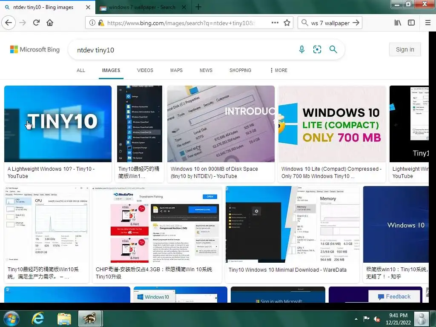Open 'Tiny10 Windows 10 Minimal Download - WareData' link
The height and width of the screenshot is (327, 436).
(x=287, y=270)
